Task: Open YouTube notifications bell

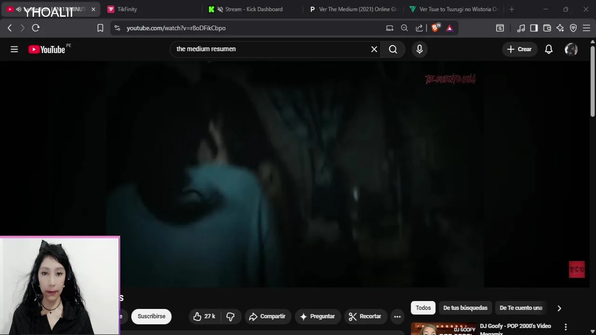Action: (x=549, y=49)
